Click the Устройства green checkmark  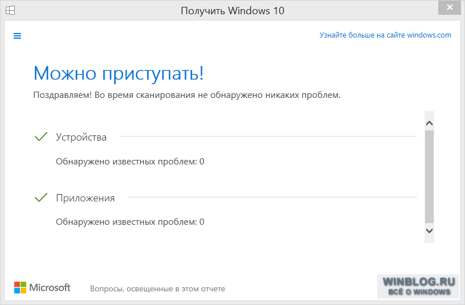tap(41, 137)
